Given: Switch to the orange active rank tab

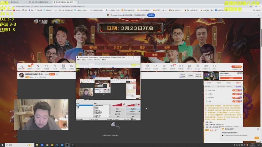Looking at the screenshot, I should [x=238, y=83].
